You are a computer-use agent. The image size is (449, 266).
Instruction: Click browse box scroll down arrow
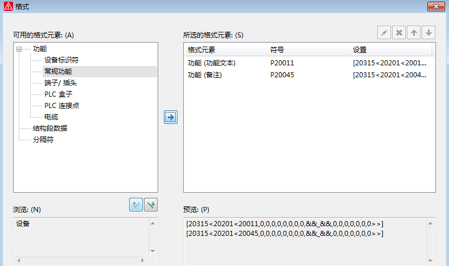click(152, 250)
